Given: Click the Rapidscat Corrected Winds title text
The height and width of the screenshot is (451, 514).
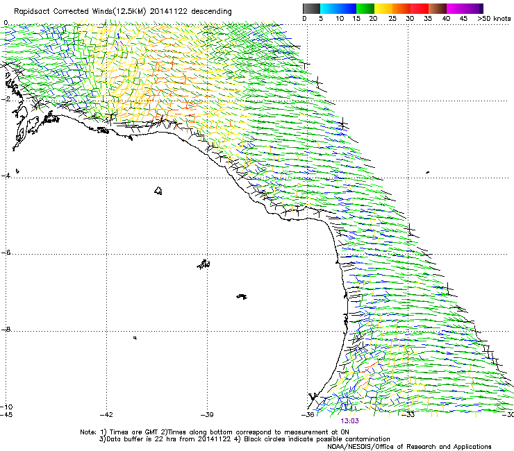Looking at the screenshot, I should point(123,11).
